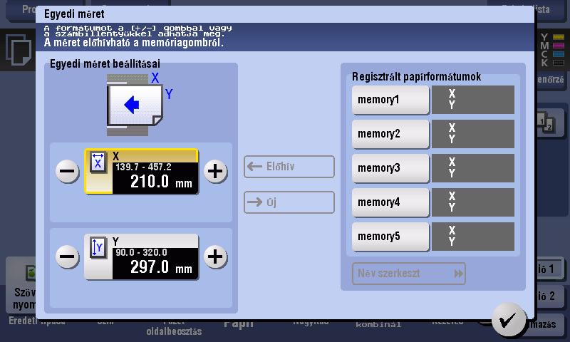Click memory3 X Y value display
This screenshot has height=342, width=570.
tap(473, 168)
